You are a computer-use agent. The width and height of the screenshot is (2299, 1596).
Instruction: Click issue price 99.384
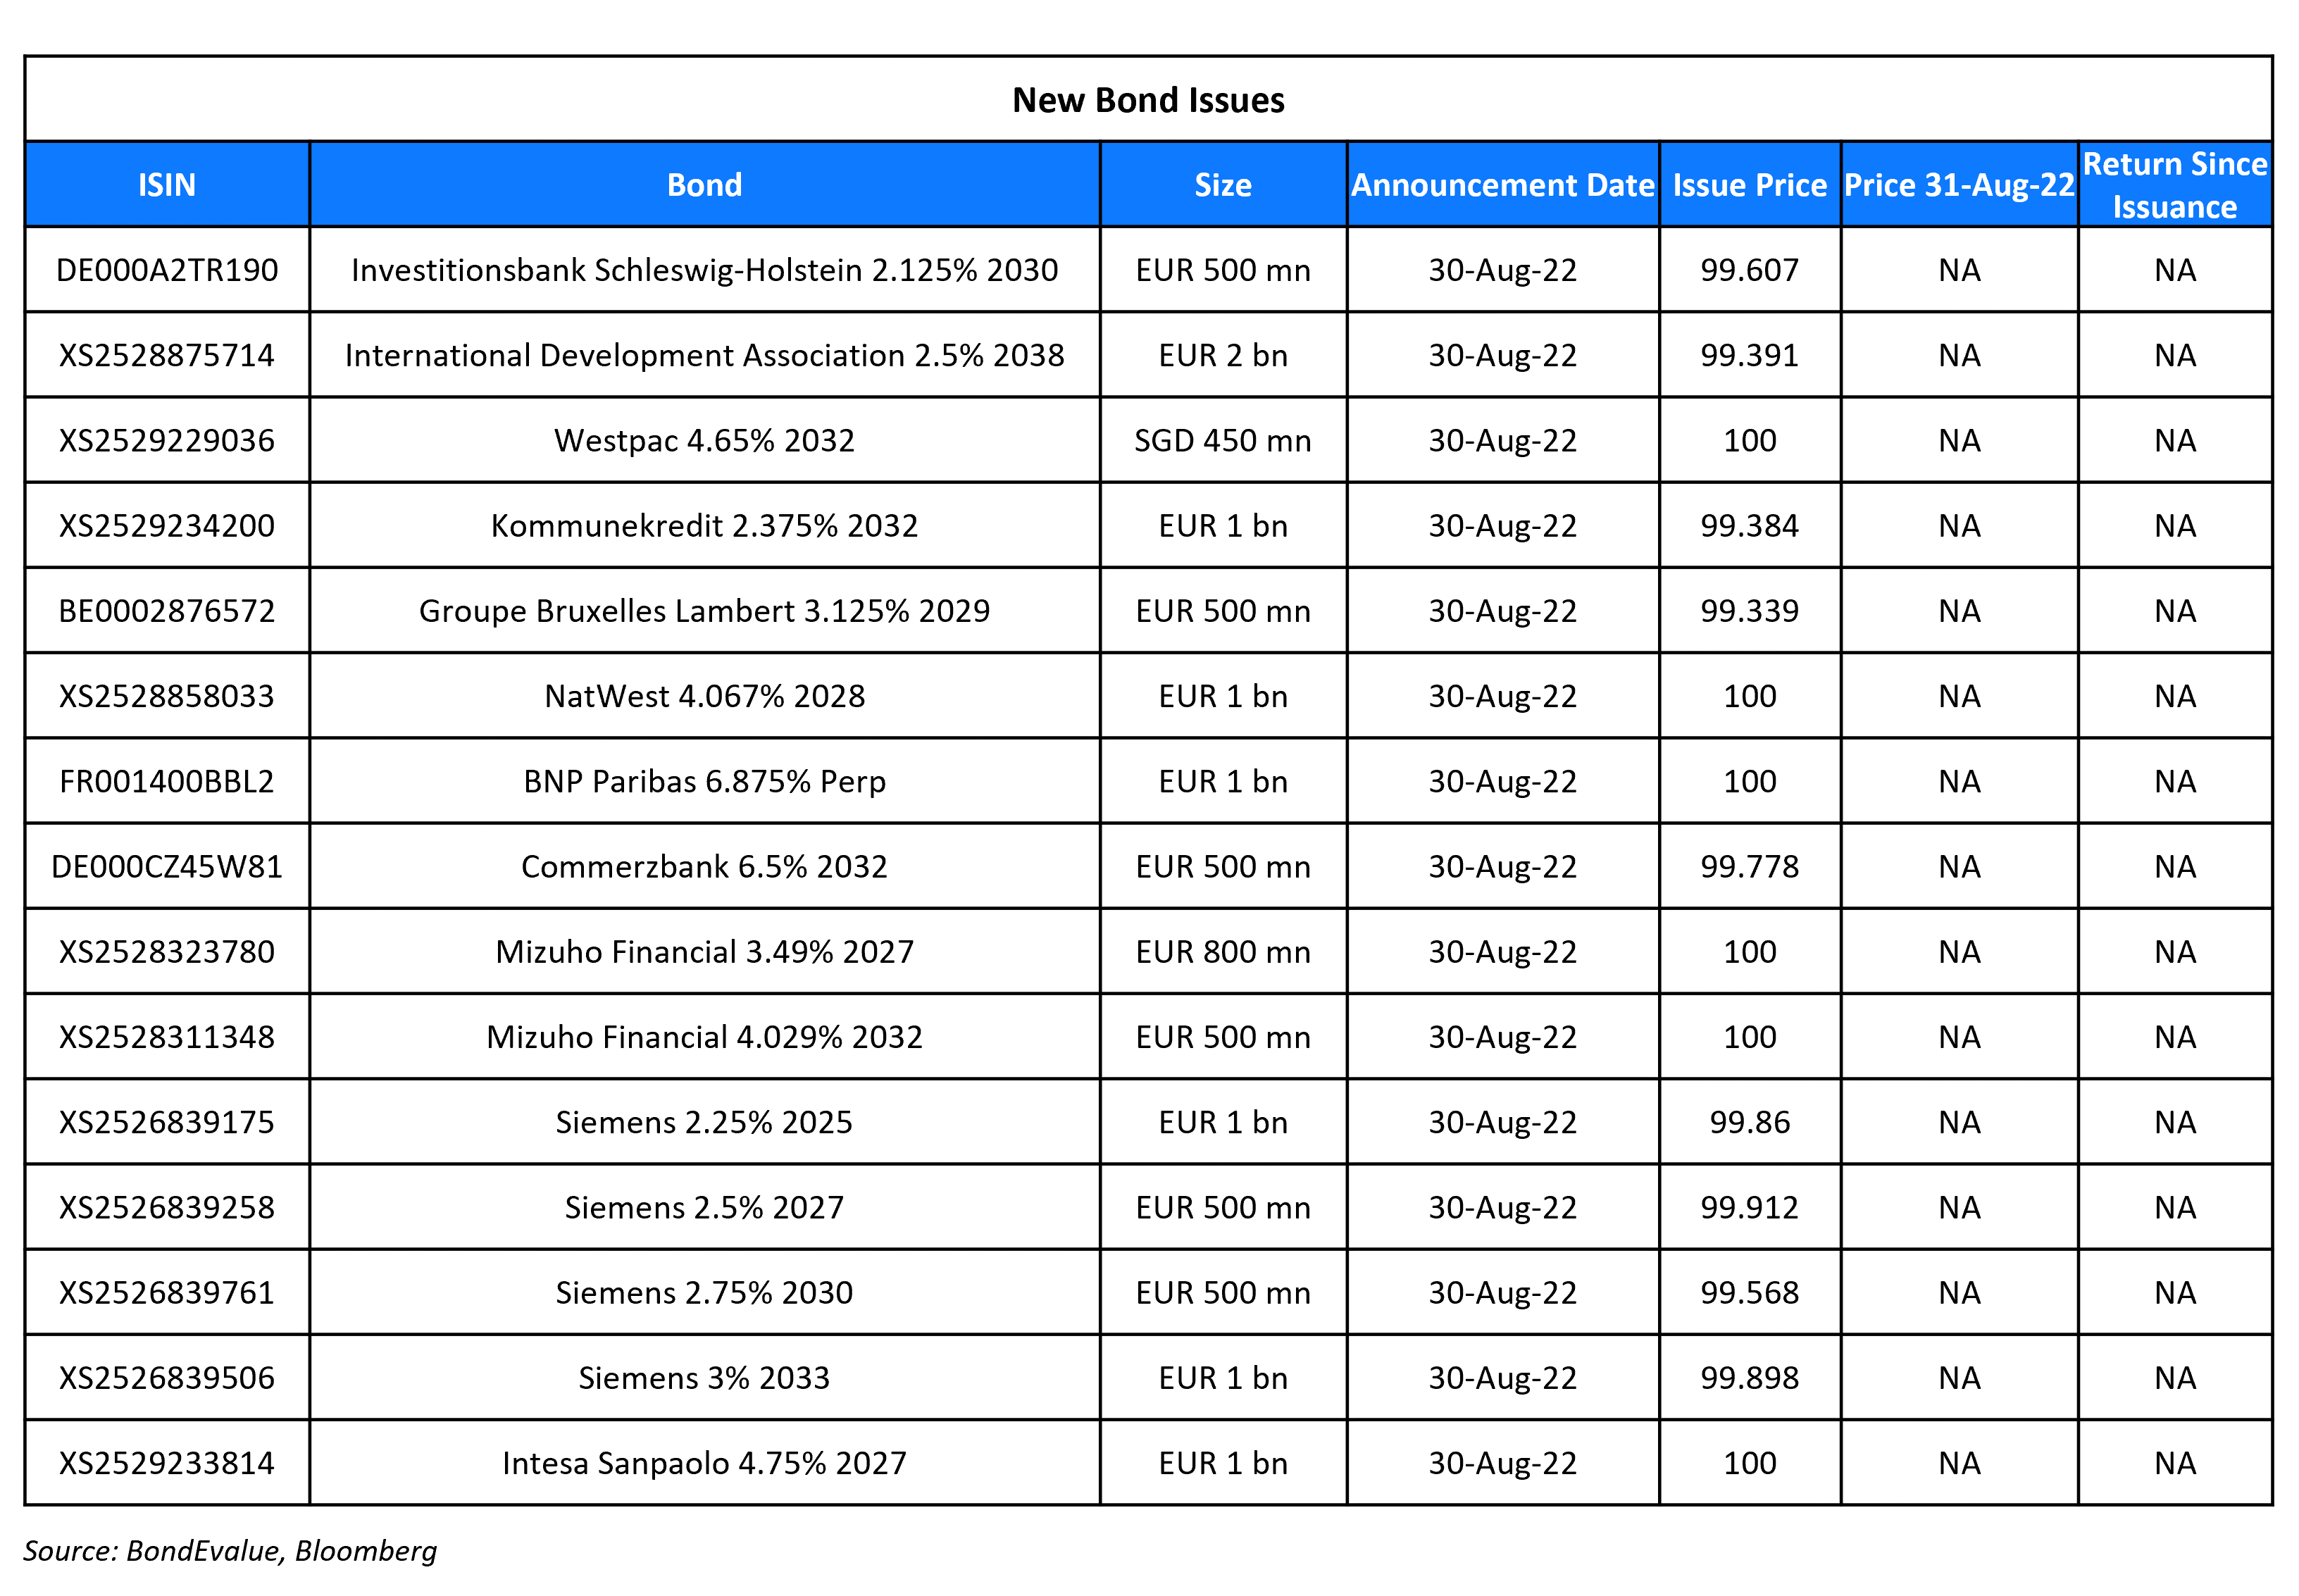point(1749,526)
